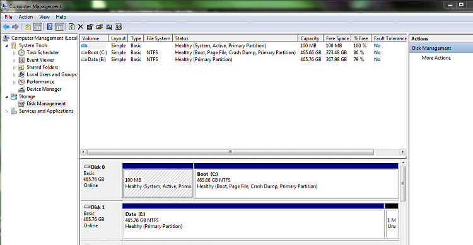Click the 373.48 GB free space cell

(x=336, y=53)
